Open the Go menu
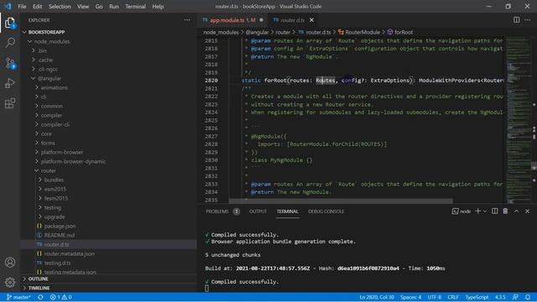Image resolution: width=537 pixels, height=302 pixels. 99,7
